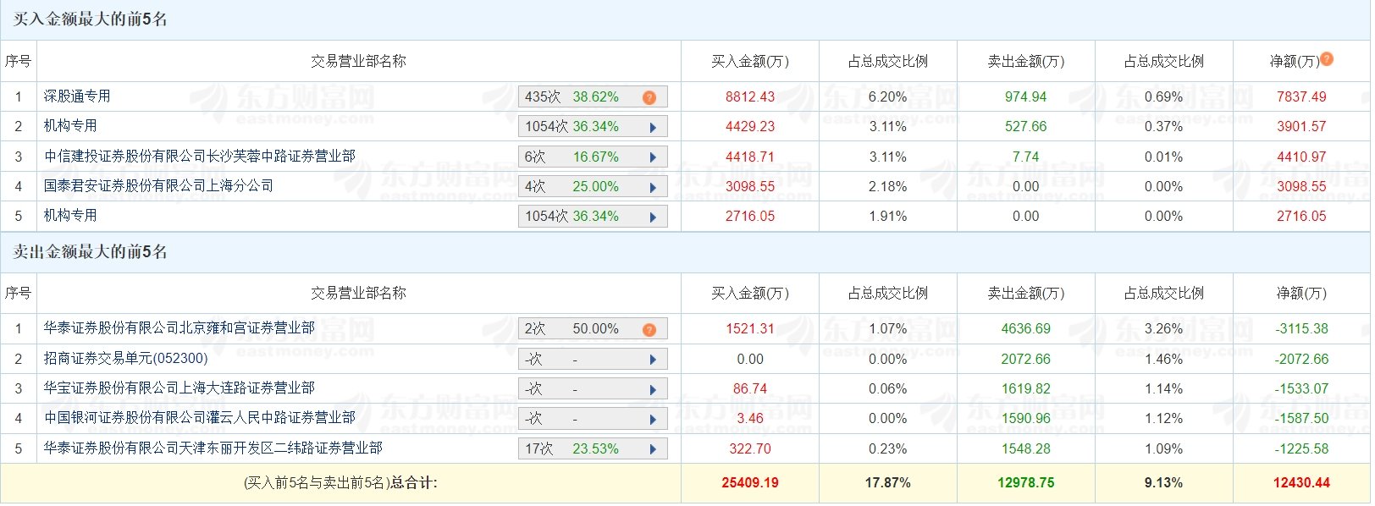Click the 435次 38.62% stats box

click(x=593, y=96)
